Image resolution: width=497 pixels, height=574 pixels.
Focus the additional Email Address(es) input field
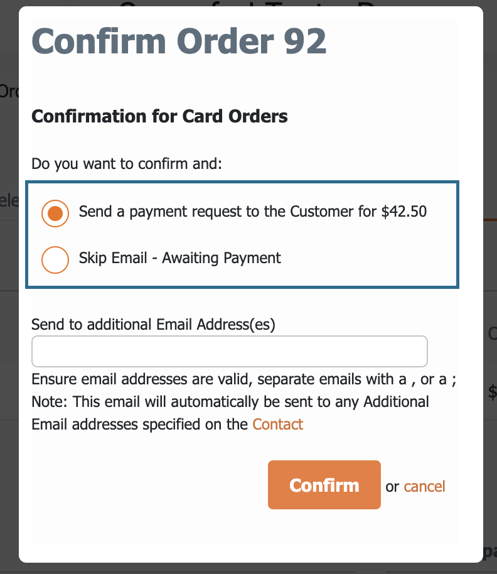(230, 352)
